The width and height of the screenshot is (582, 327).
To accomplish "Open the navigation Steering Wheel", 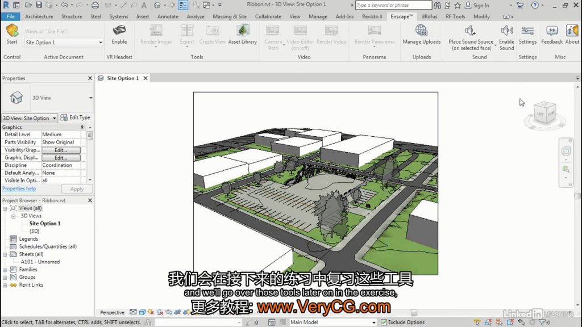I will [566, 151].
